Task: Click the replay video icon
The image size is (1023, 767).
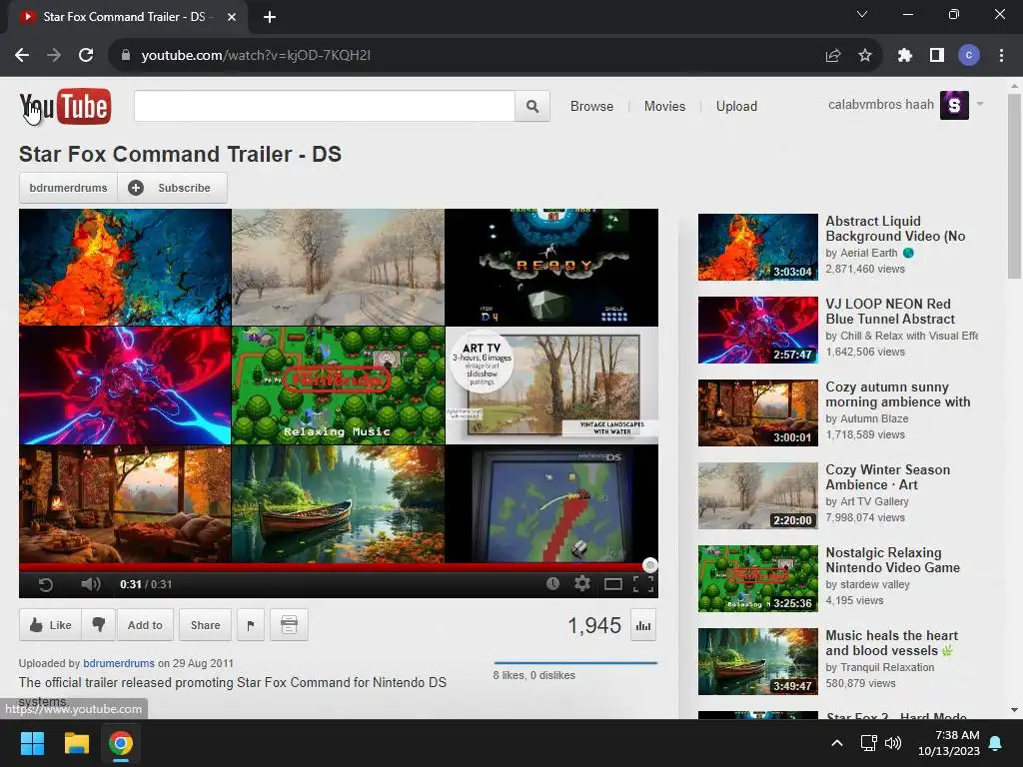Action: [45, 584]
